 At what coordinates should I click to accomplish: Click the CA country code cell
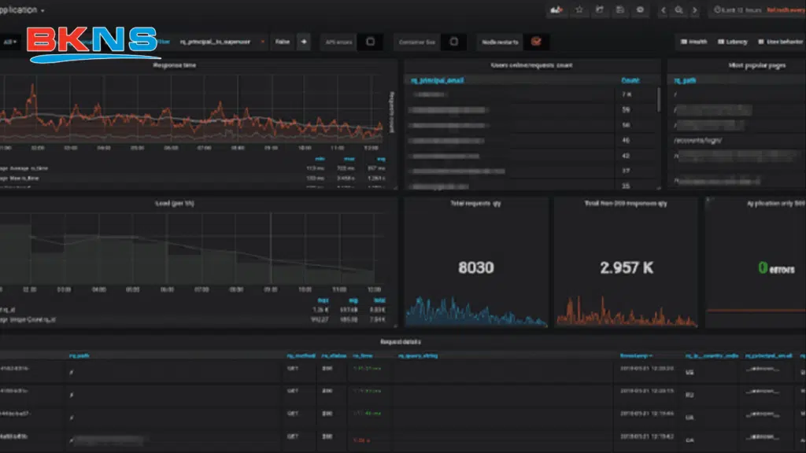(x=690, y=440)
